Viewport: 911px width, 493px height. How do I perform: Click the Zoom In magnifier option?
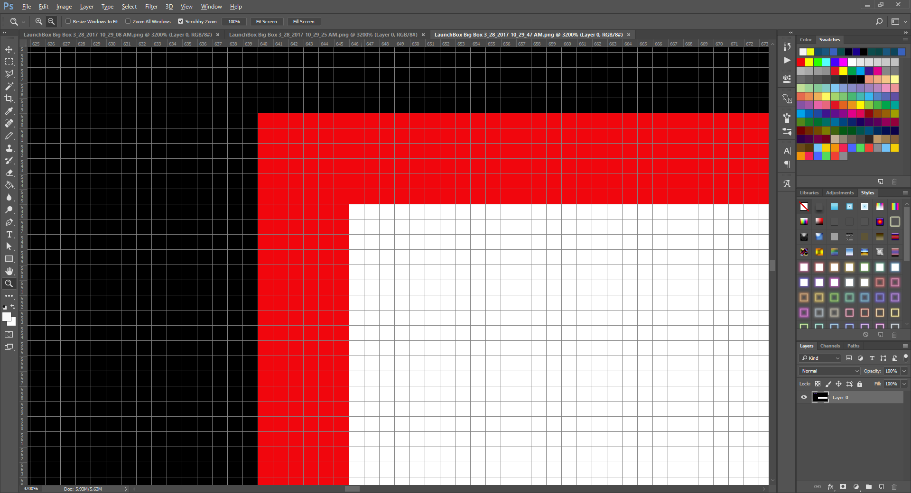click(39, 21)
